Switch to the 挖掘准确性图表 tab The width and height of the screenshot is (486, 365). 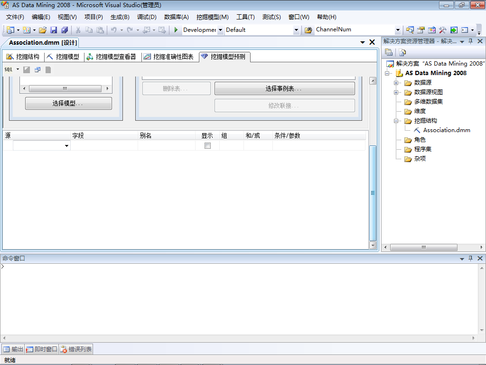169,57
